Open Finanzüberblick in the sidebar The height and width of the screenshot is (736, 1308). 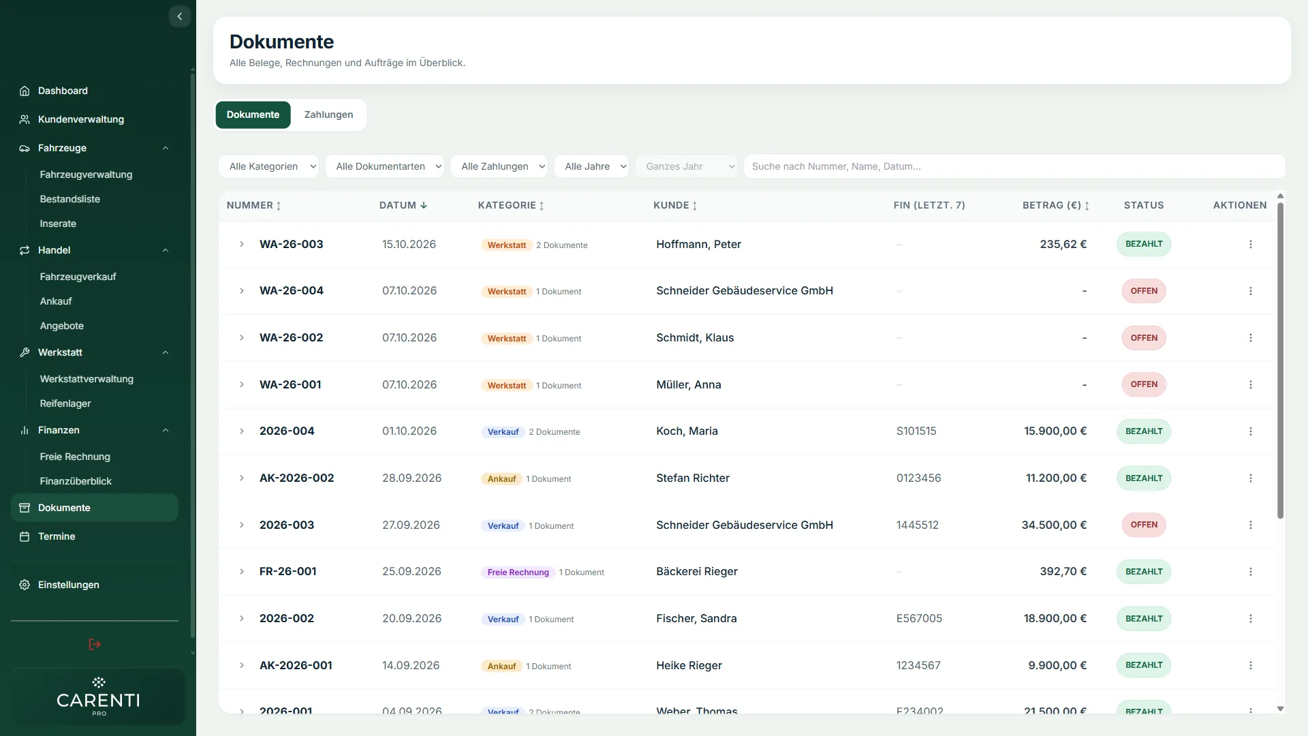tap(76, 481)
